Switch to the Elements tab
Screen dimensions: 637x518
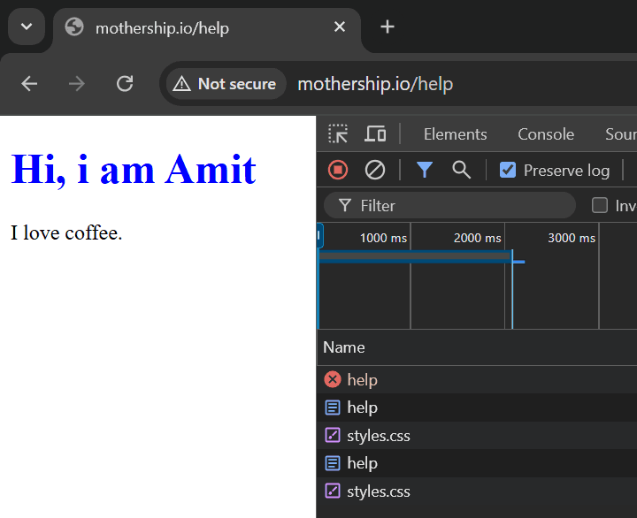[455, 134]
